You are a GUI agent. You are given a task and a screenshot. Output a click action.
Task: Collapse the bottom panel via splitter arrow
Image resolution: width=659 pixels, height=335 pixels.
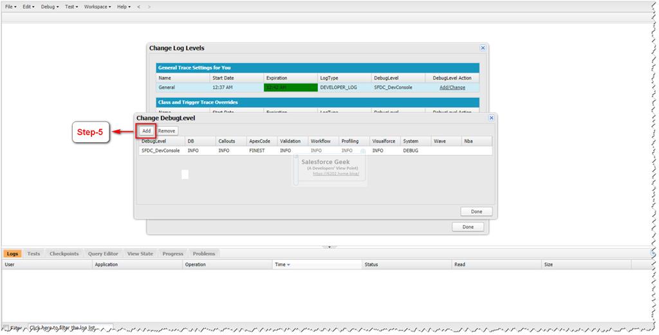click(329, 247)
